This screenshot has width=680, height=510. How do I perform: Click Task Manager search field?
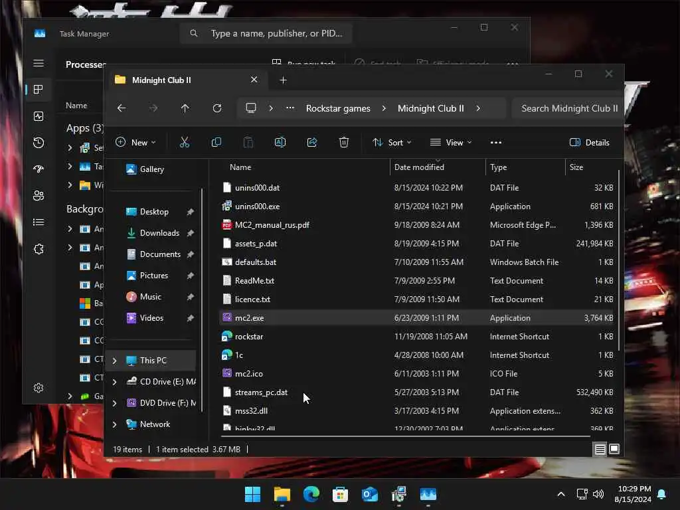(x=266, y=33)
